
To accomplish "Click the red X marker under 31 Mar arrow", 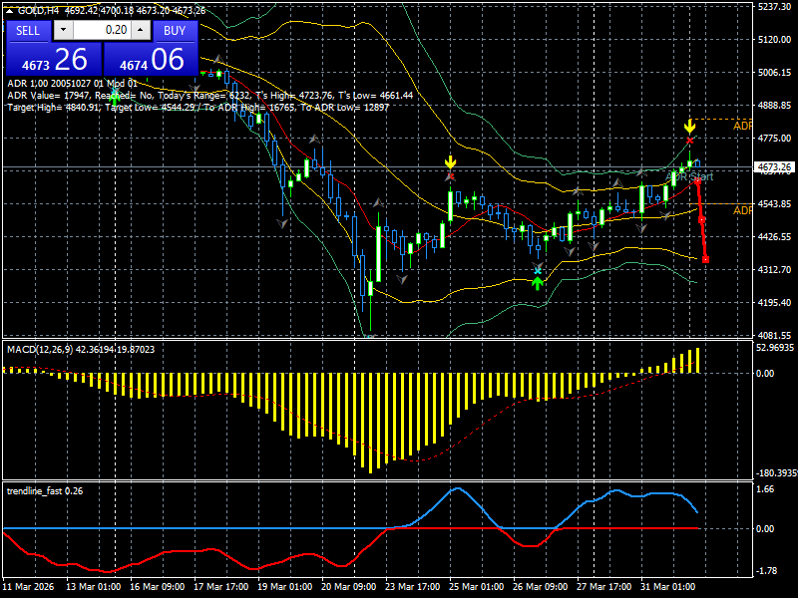I will click(689, 141).
